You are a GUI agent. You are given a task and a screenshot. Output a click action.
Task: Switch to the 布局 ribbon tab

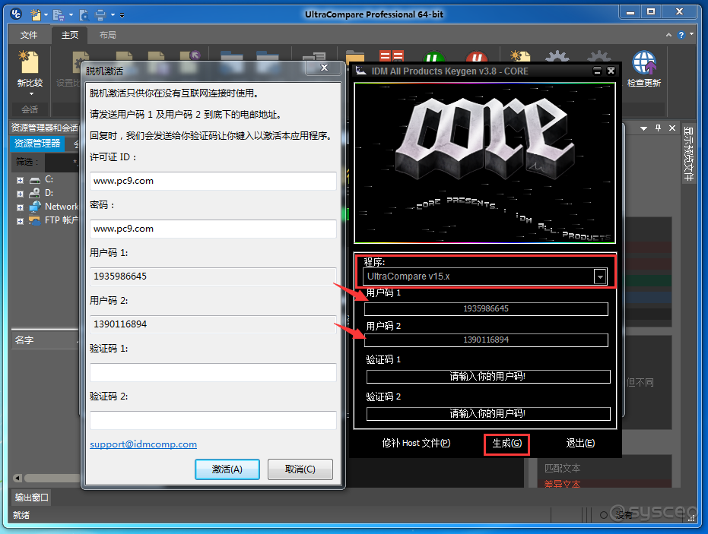[x=107, y=35]
